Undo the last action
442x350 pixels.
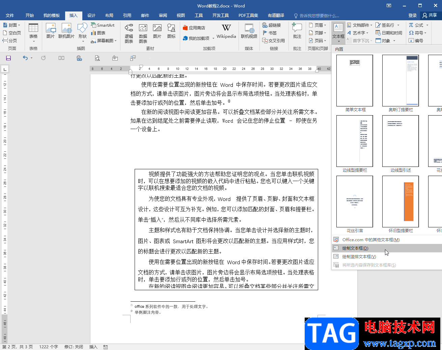[x=25, y=58]
